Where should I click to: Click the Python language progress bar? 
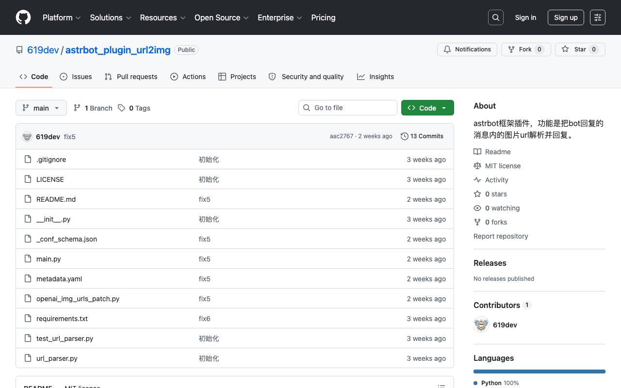[539, 372]
